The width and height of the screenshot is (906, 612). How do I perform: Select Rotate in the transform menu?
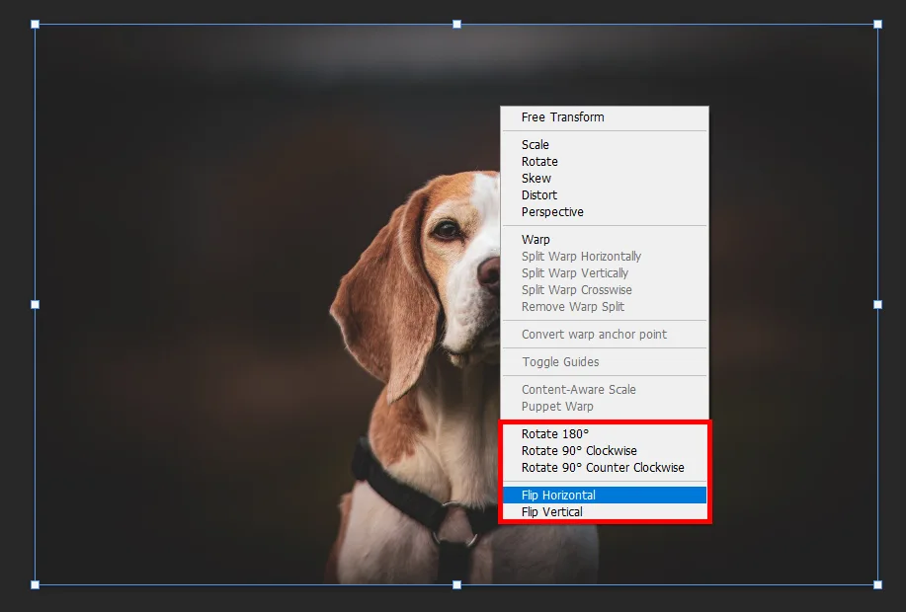click(x=605, y=162)
